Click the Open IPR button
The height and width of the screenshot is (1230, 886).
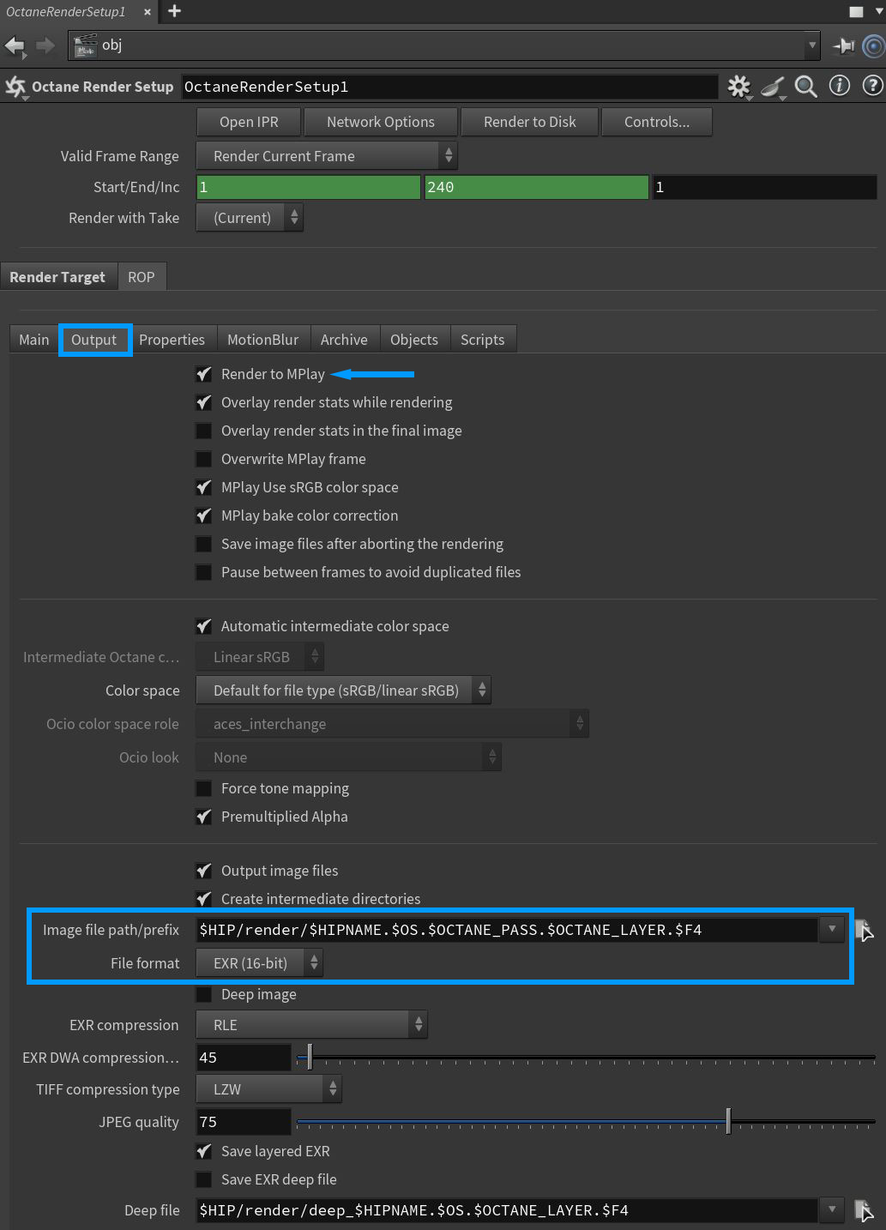pyautogui.click(x=249, y=122)
